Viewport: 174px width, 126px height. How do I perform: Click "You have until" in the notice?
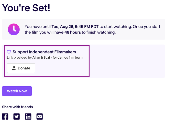click(37, 26)
